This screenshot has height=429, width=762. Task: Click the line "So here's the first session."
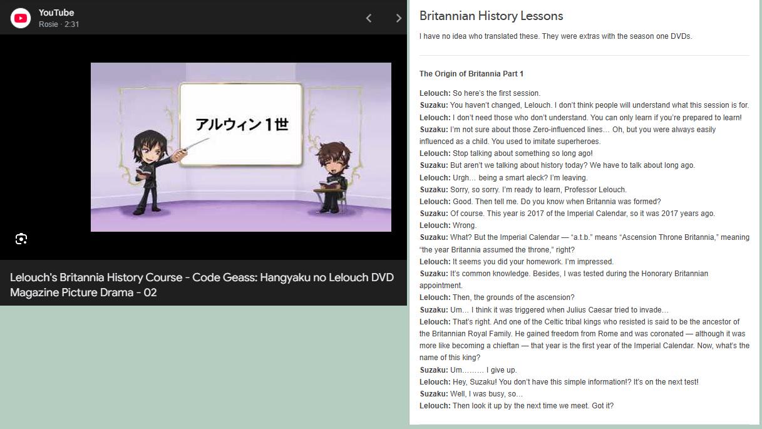tap(496, 93)
